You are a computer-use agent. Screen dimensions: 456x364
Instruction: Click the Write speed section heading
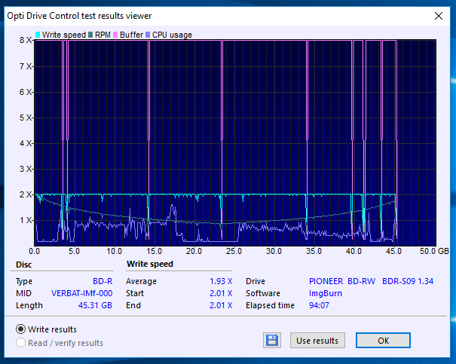click(x=150, y=264)
